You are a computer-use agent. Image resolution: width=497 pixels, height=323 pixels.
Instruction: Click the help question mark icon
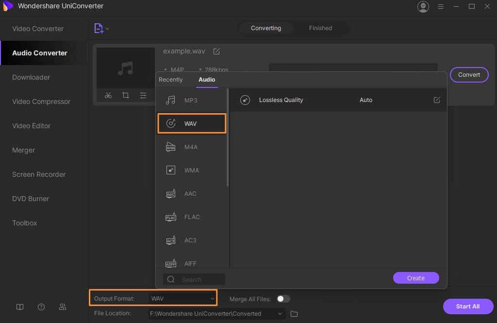(41, 307)
